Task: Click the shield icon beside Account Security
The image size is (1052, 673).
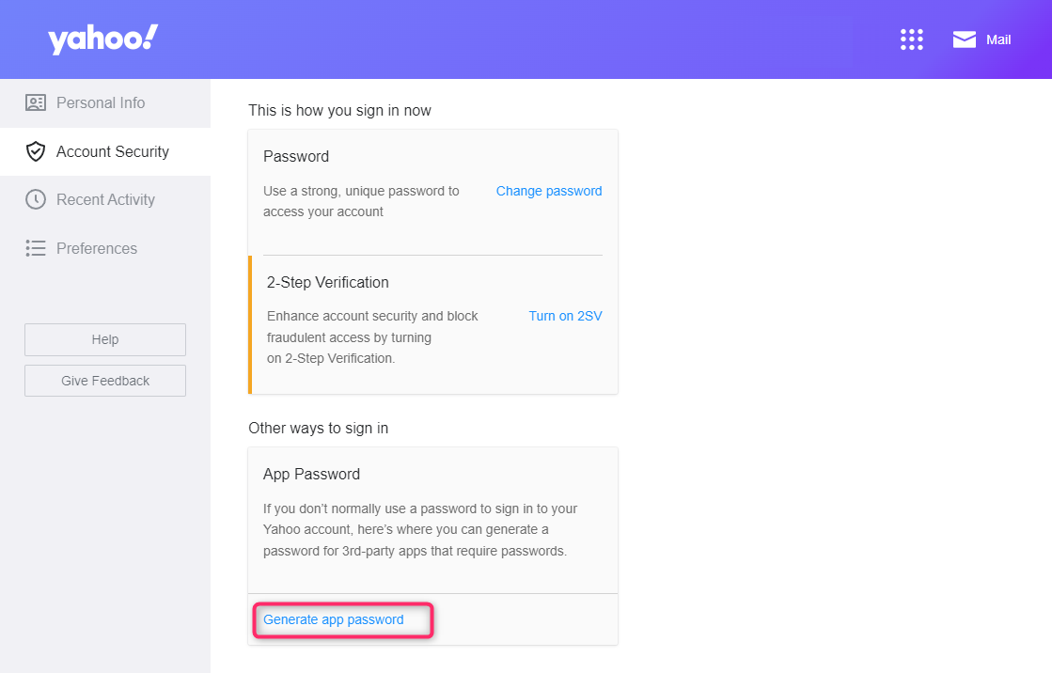Action: pyautogui.click(x=36, y=151)
